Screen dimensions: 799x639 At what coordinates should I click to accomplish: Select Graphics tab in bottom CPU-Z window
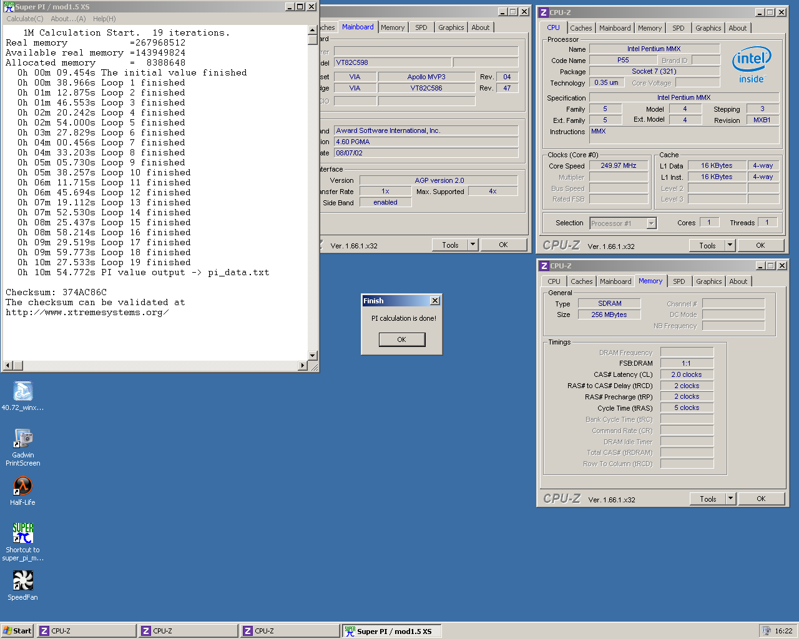(x=709, y=281)
